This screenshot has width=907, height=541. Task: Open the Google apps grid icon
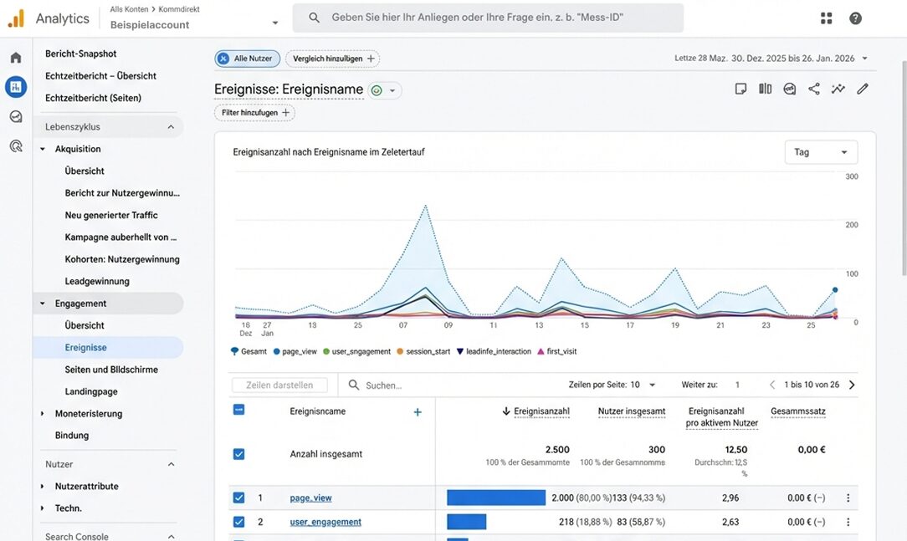pos(827,18)
